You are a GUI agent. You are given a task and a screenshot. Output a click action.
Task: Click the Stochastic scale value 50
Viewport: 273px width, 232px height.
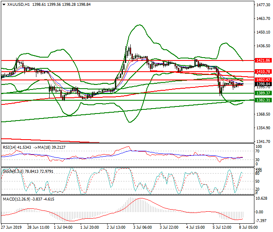click(257, 181)
